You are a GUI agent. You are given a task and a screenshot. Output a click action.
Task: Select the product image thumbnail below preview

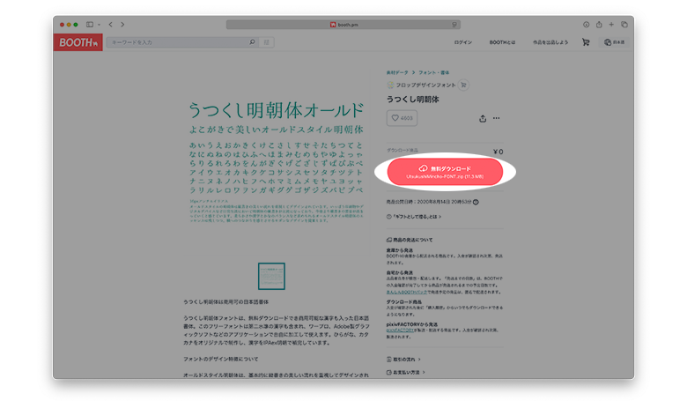pyautogui.click(x=271, y=276)
